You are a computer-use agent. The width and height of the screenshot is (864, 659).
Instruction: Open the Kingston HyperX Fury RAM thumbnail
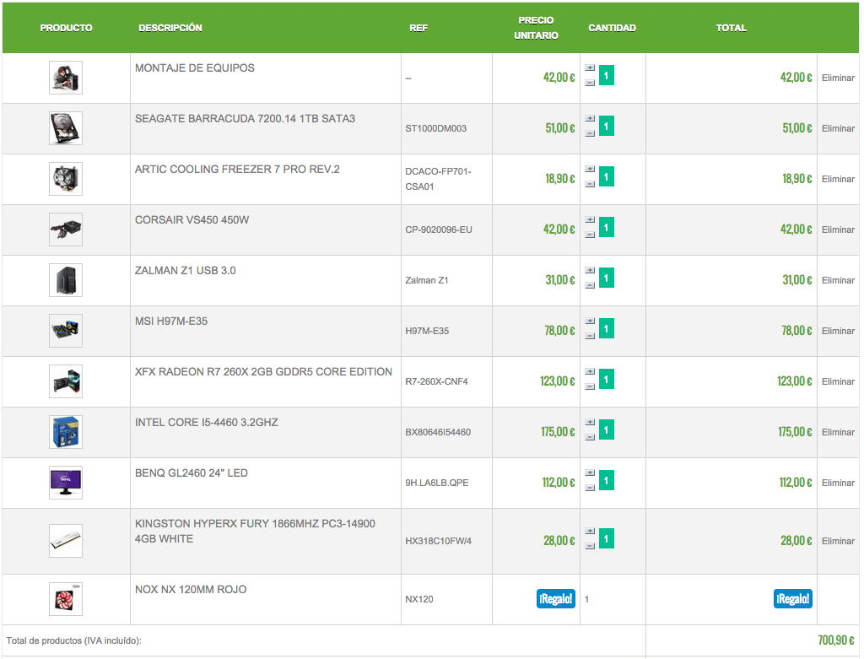(66, 541)
